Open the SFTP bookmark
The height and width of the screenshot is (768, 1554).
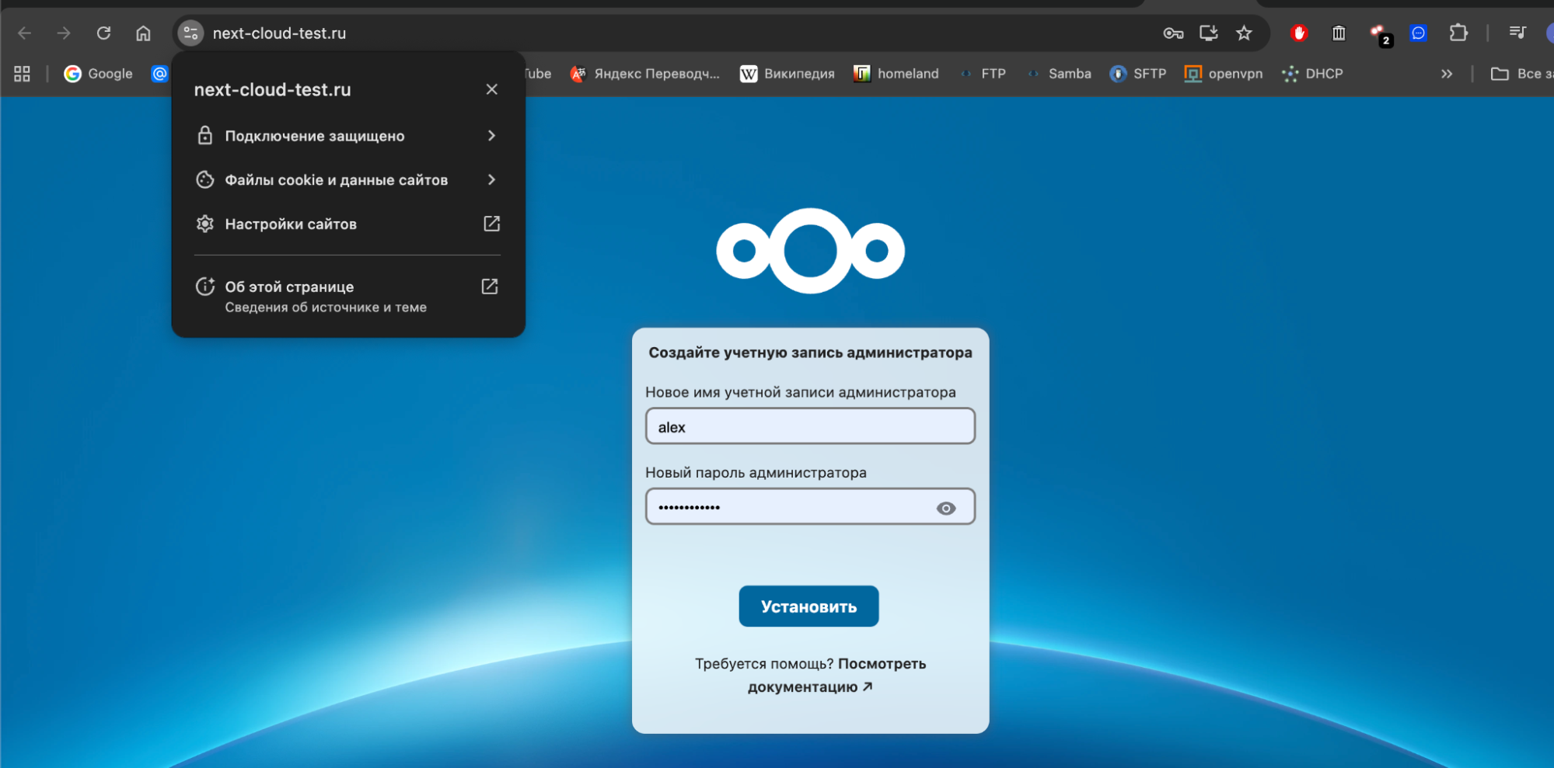(x=1138, y=74)
